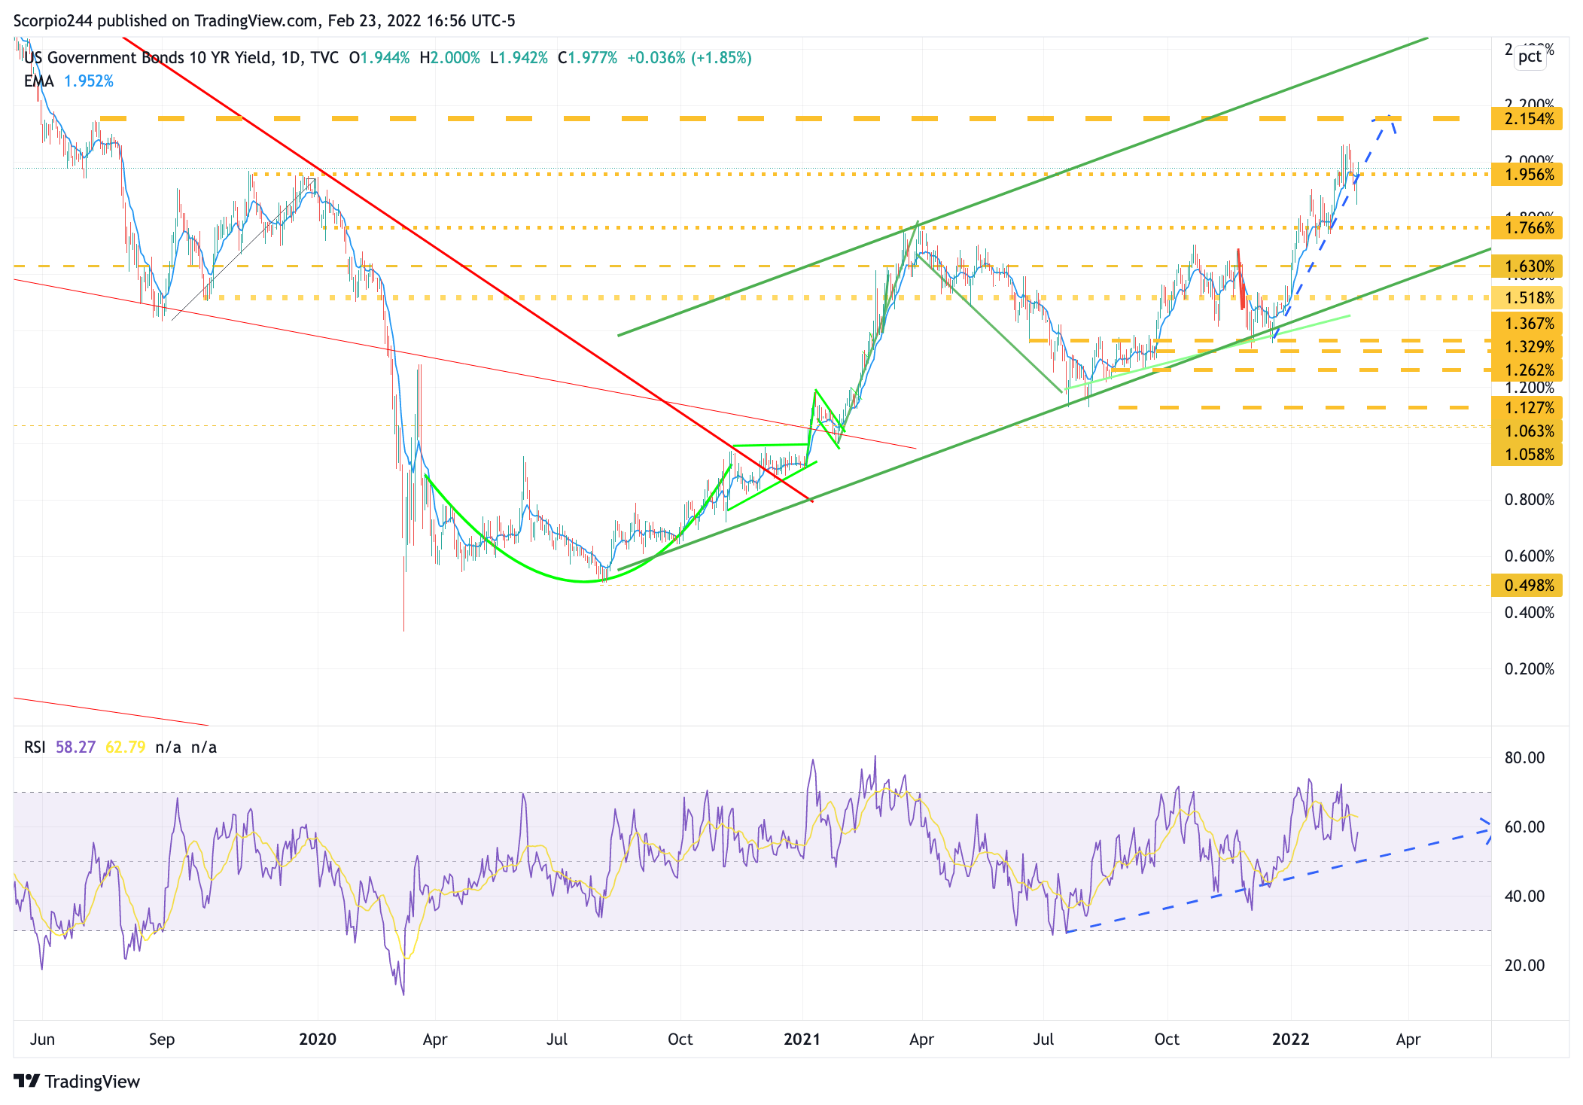
Task: Click the 1.956% price level label
Action: coord(1528,175)
